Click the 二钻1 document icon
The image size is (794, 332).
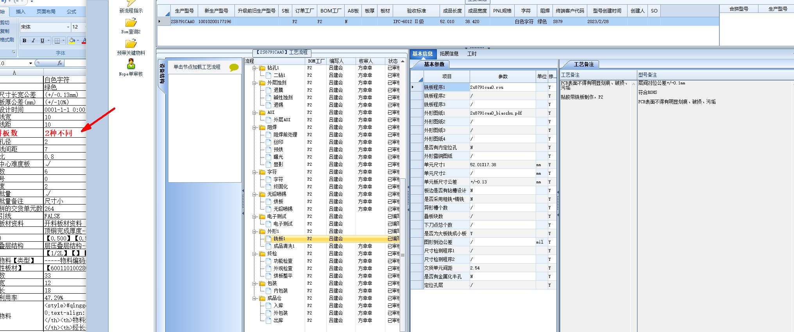pyautogui.click(x=269, y=75)
